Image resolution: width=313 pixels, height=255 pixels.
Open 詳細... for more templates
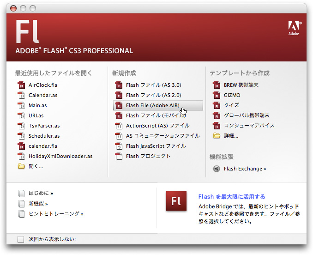click(x=231, y=136)
